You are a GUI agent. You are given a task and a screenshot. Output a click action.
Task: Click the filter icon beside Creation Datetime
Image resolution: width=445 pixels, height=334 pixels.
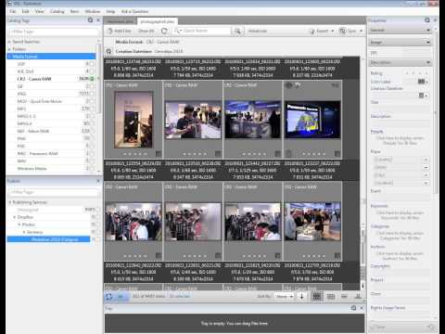(108, 51)
